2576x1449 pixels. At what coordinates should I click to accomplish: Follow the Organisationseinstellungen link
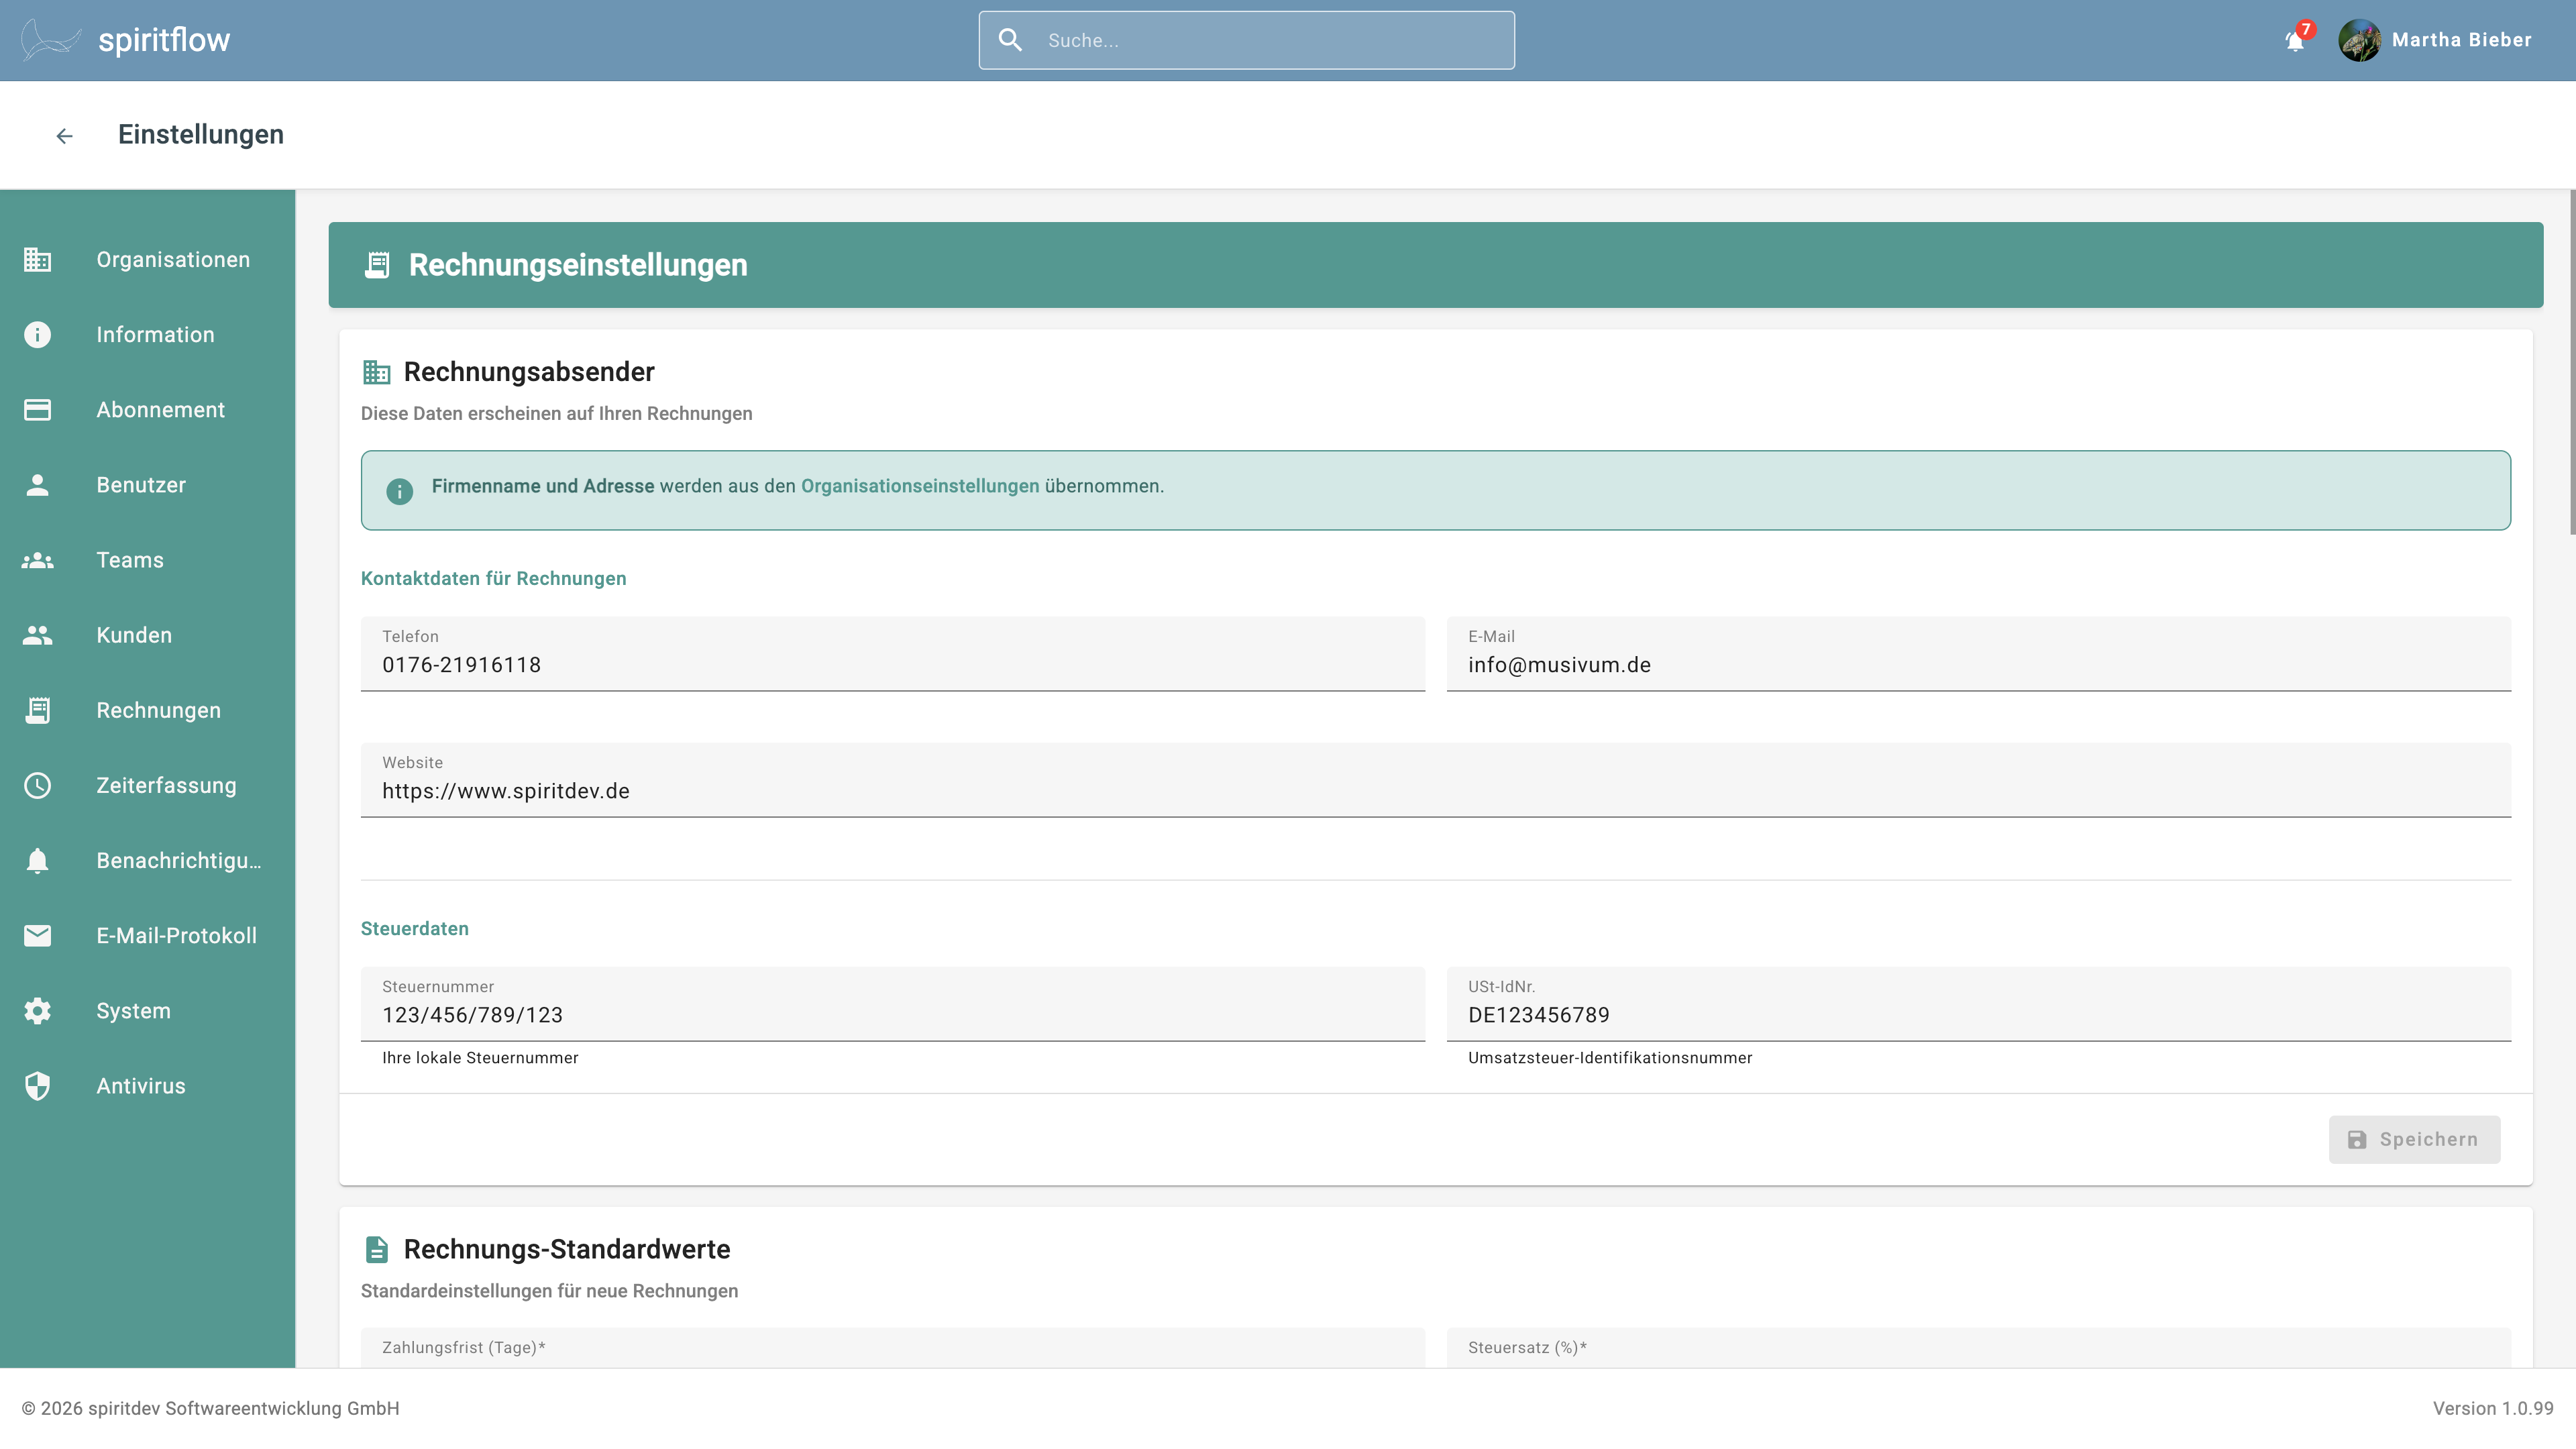[920, 486]
